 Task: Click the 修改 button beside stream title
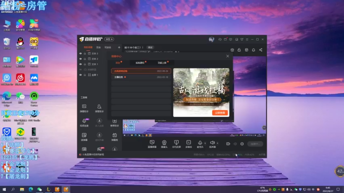pos(150,48)
